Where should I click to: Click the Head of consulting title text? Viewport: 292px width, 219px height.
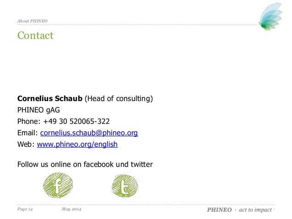[x=119, y=99]
